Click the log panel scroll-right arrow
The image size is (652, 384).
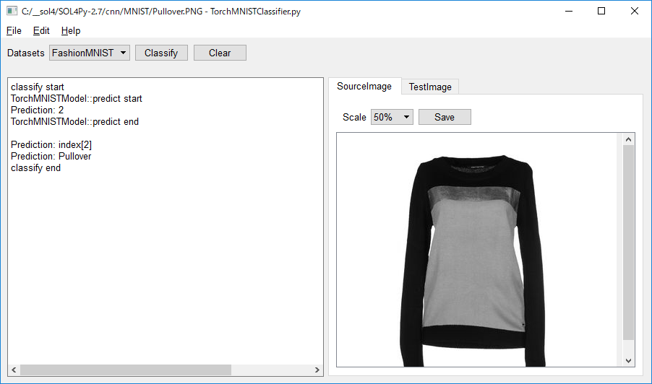[x=317, y=370]
